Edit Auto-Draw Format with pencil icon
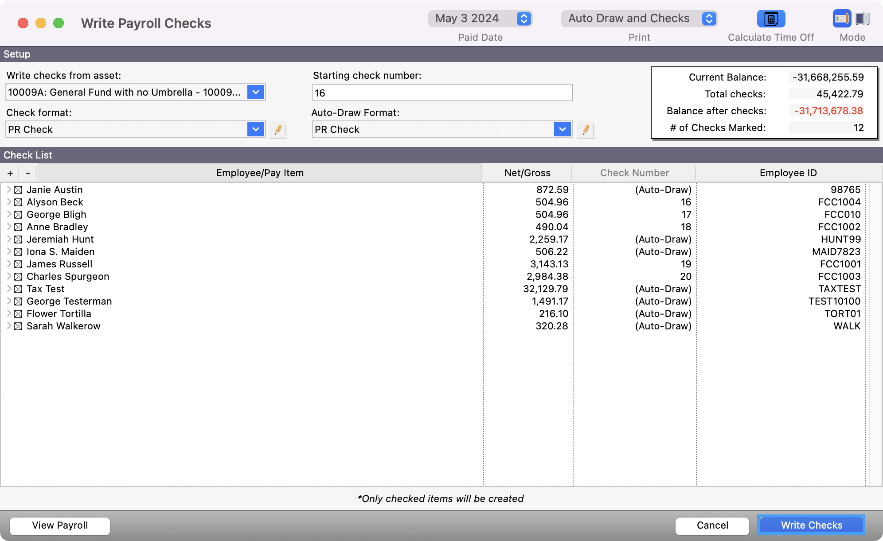 point(586,130)
